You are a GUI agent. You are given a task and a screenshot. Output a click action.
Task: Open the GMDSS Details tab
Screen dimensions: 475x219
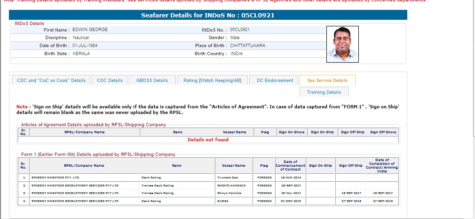pos(152,81)
